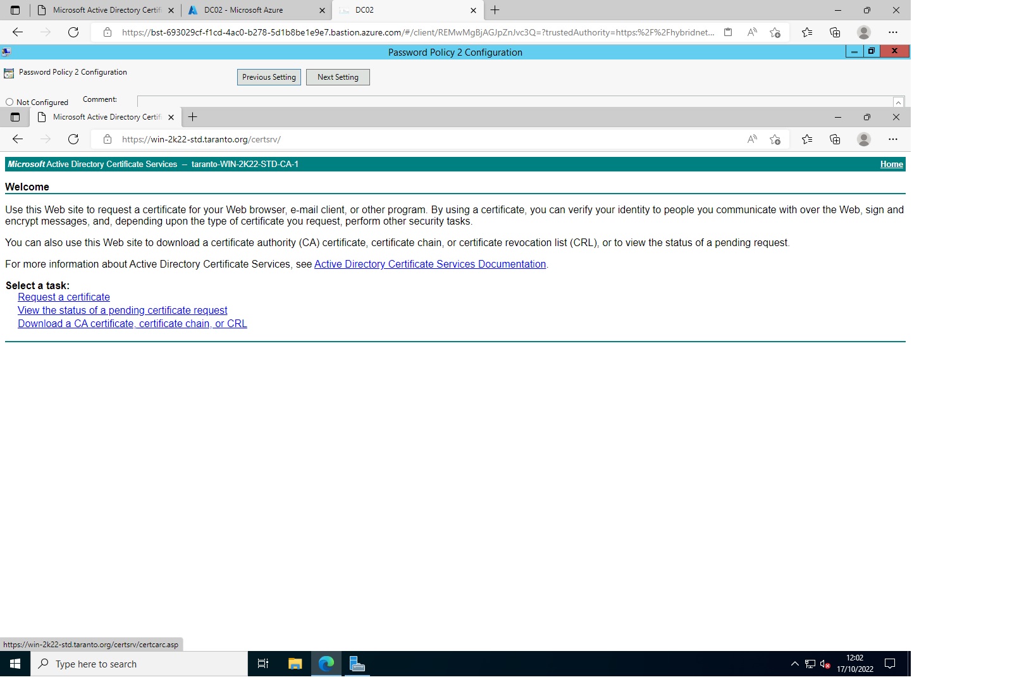
Task: Refresh the outer bastion.azure.com page
Action: click(73, 32)
